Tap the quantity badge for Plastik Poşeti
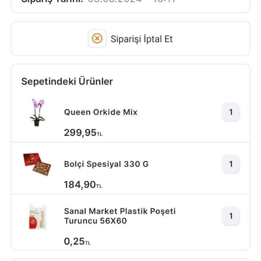This screenshot has height=261, width=261. coord(231,216)
